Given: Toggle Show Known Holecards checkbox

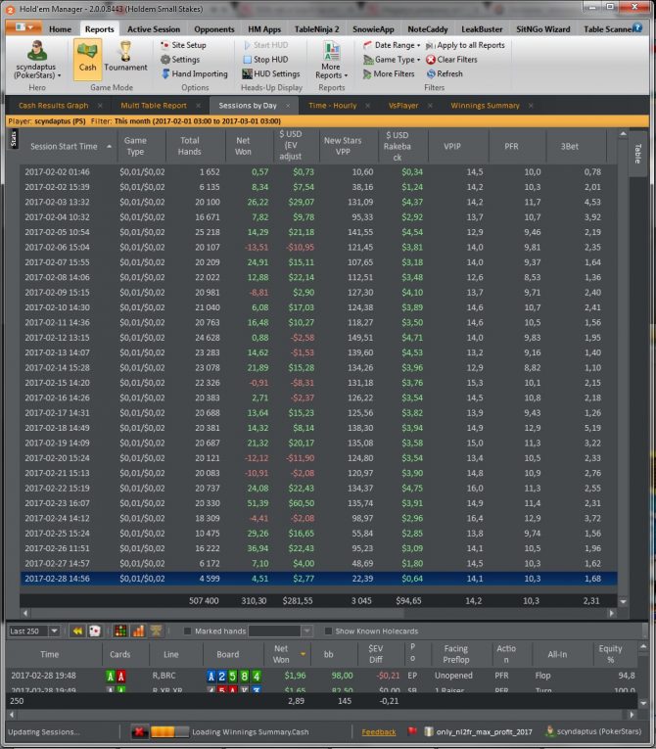Looking at the screenshot, I should [x=328, y=631].
